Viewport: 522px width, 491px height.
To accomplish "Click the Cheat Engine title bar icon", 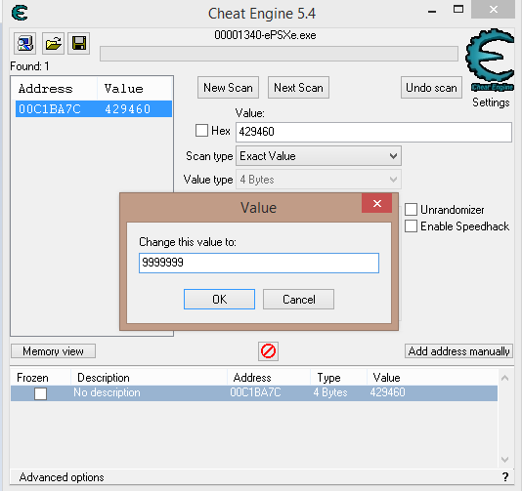I will click(20, 14).
